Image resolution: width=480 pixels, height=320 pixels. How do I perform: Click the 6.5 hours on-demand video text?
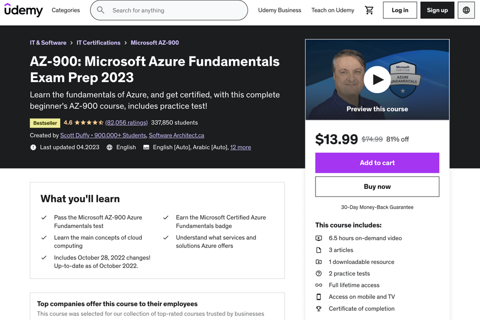tap(365, 238)
